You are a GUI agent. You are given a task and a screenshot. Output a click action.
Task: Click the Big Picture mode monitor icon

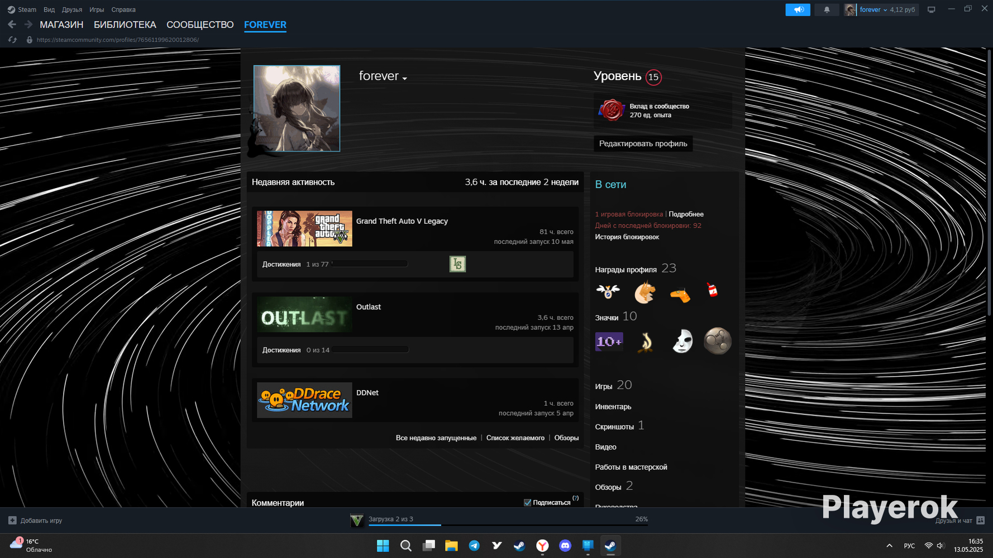[x=931, y=9]
